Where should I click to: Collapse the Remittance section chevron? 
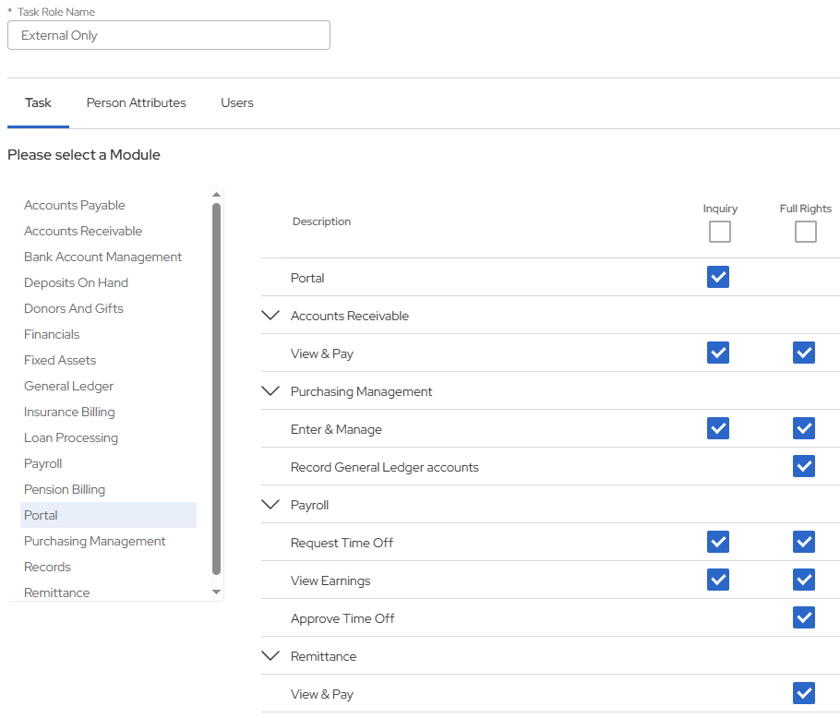(270, 656)
